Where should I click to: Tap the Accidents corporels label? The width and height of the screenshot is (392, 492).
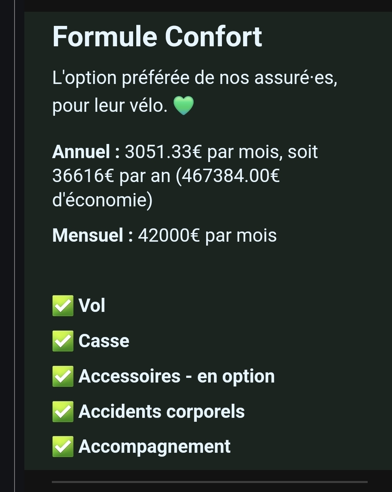click(x=161, y=412)
